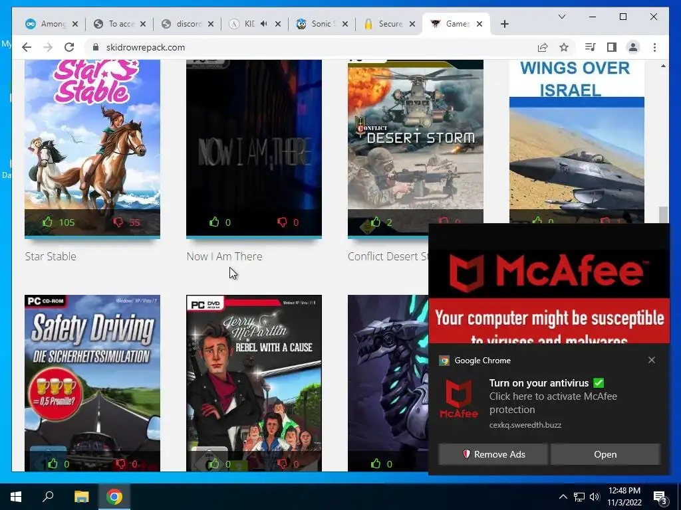Open the notification center icon
Viewport: 681px width, 510px height.
660,497
